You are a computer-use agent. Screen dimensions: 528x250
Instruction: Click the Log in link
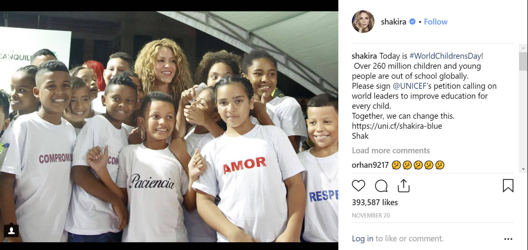[x=363, y=239]
